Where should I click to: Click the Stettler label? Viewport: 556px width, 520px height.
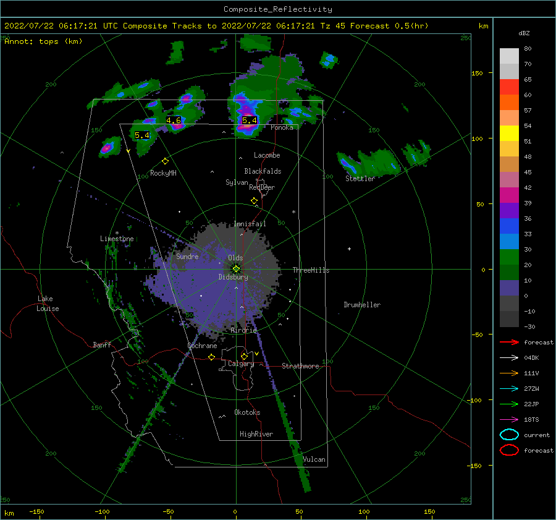(360, 179)
